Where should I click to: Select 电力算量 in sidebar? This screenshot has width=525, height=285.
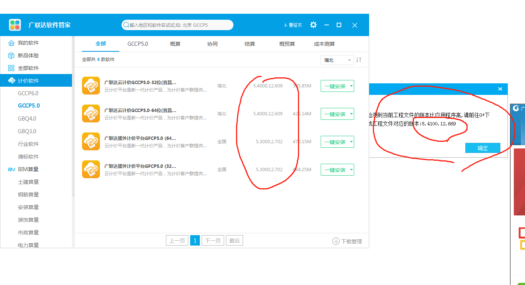point(28,245)
